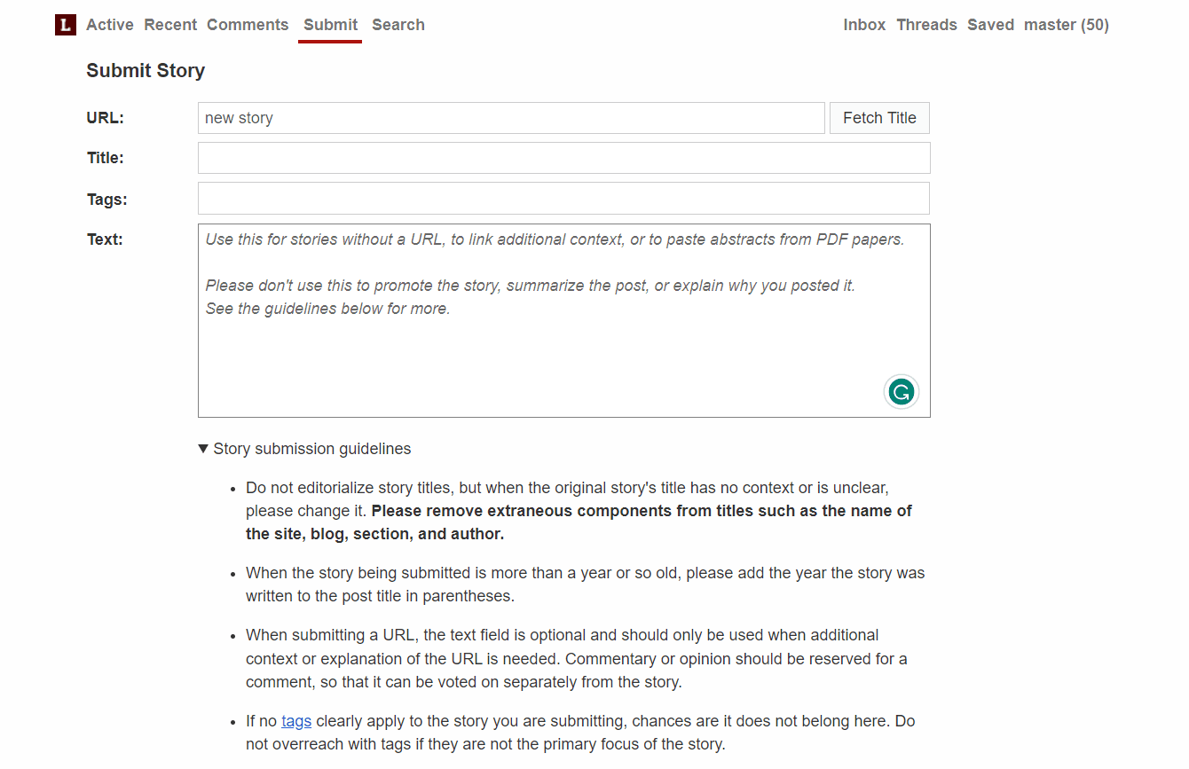
Task: View the Comments page
Action: [x=248, y=25]
